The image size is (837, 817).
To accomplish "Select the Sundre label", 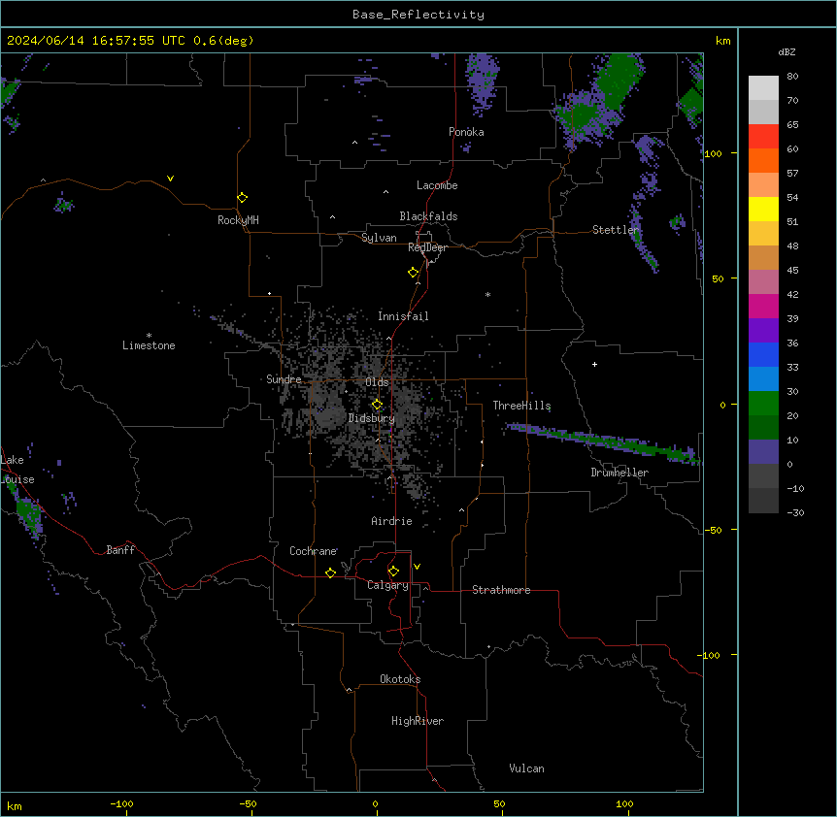I will pos(284,379).
